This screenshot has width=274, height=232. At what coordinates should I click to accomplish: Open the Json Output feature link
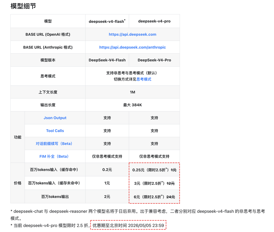[x=55, y=118]
